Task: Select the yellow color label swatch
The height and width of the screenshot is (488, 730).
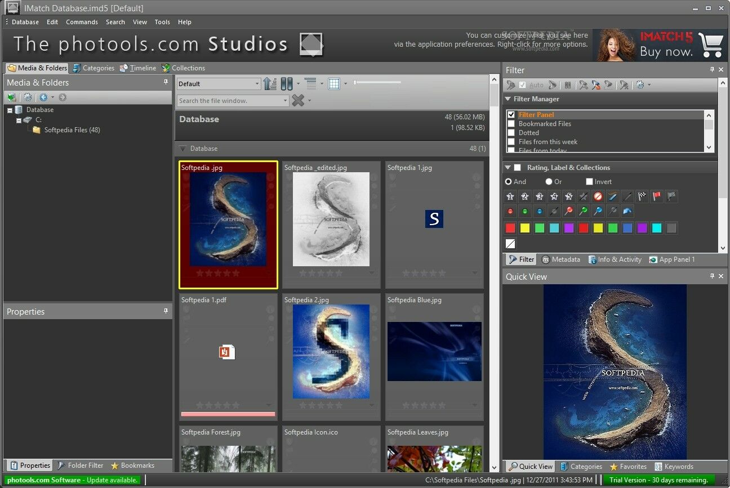Action: tap(525, 228)
